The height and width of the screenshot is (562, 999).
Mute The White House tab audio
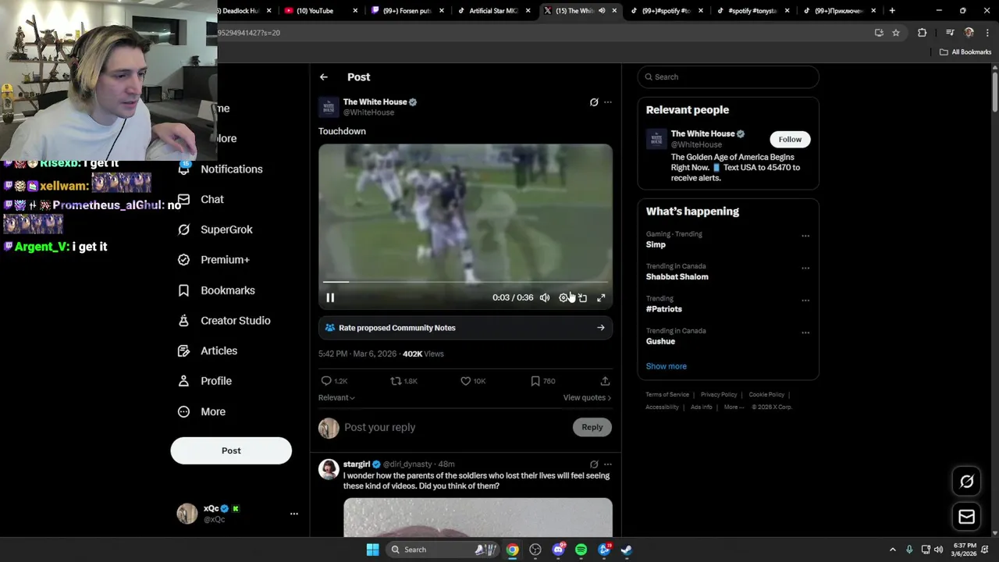602,11
